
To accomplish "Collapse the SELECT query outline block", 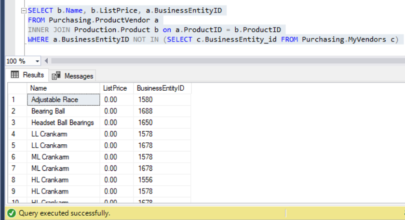I will 24,11.
